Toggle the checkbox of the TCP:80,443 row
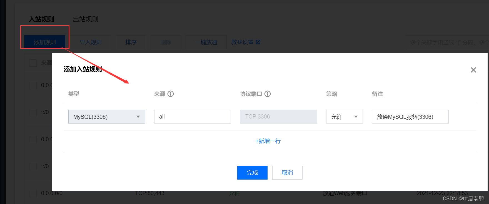 [x=33, y=193]
